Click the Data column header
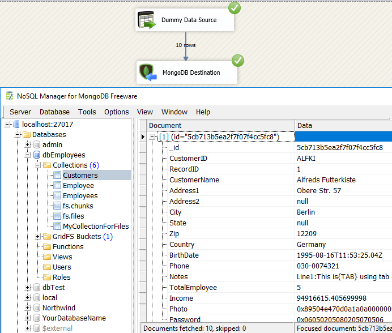Viewport: 392px width, 333px height. click(x=343, y=126)
